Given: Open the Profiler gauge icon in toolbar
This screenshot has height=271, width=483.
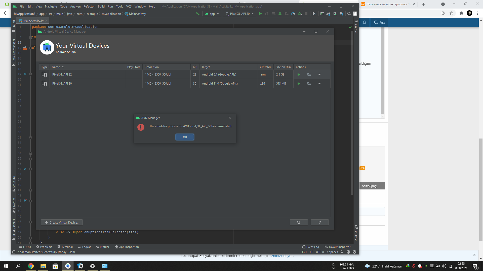Looking at the screenshot, I should (x=293, y=14).
